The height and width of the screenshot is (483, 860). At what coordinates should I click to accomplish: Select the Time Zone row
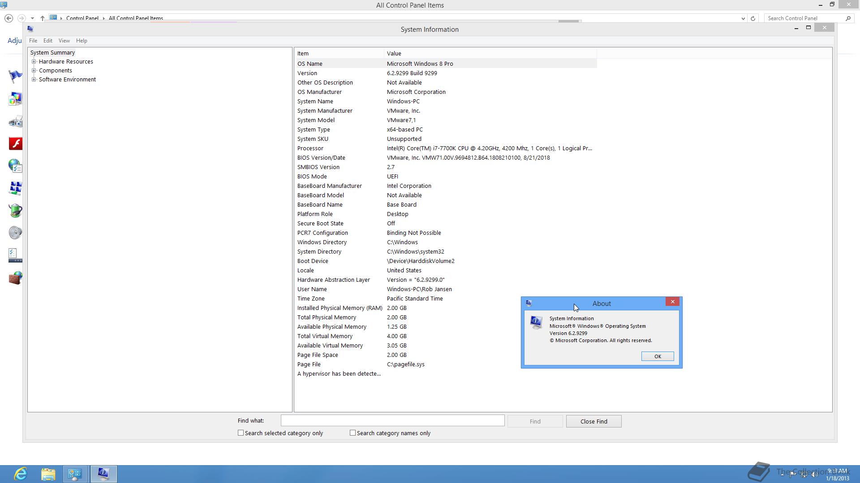click(x=446, y=299)
